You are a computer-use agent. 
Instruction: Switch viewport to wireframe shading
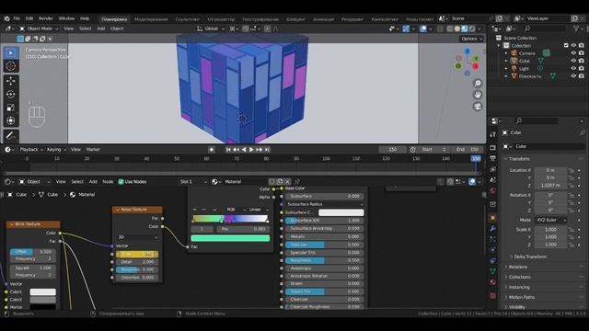pyautogui.click(x=450, y=29)
